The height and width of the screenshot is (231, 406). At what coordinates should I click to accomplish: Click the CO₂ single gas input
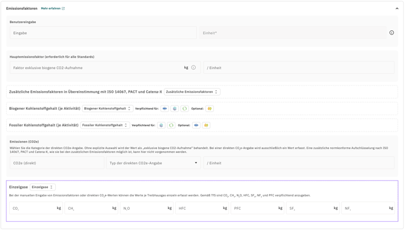tap(36, 208)
